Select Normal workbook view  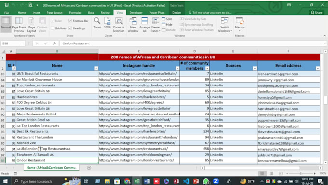[x=6, y=25]
